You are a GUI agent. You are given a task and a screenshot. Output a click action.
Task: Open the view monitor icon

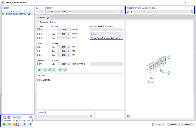point(25,124)
